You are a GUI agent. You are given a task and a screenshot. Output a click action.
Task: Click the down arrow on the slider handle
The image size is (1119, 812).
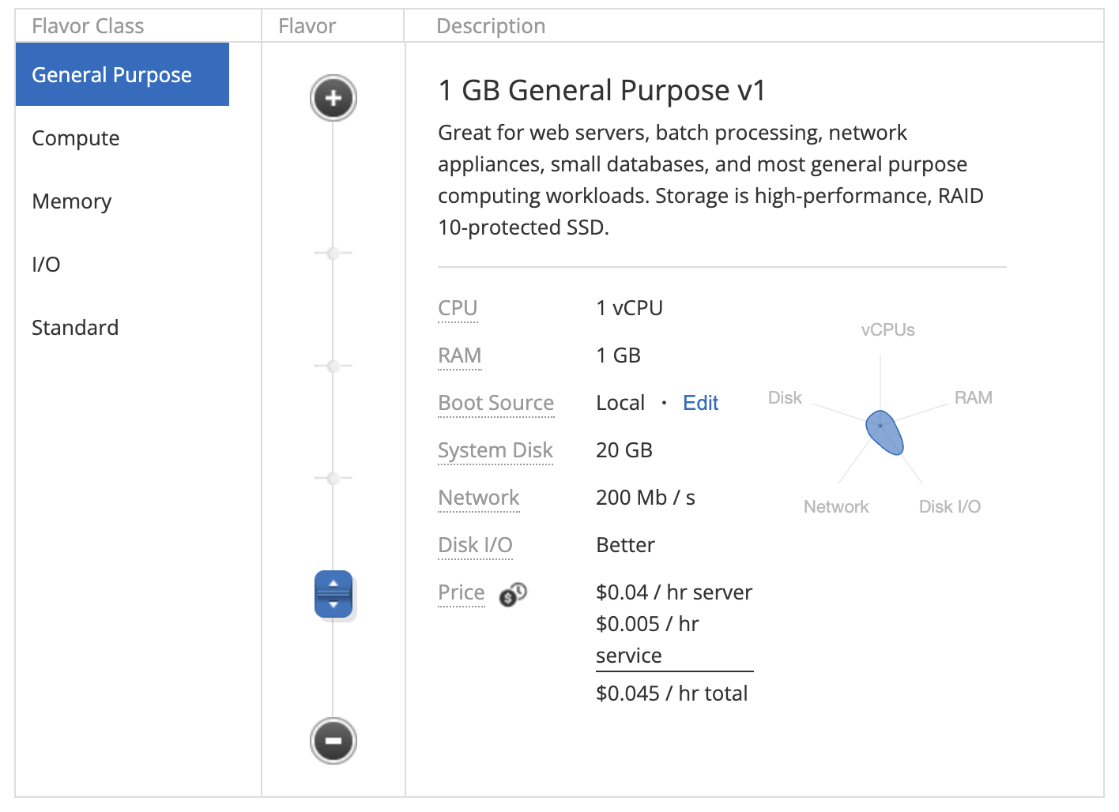tap(333, 605)
